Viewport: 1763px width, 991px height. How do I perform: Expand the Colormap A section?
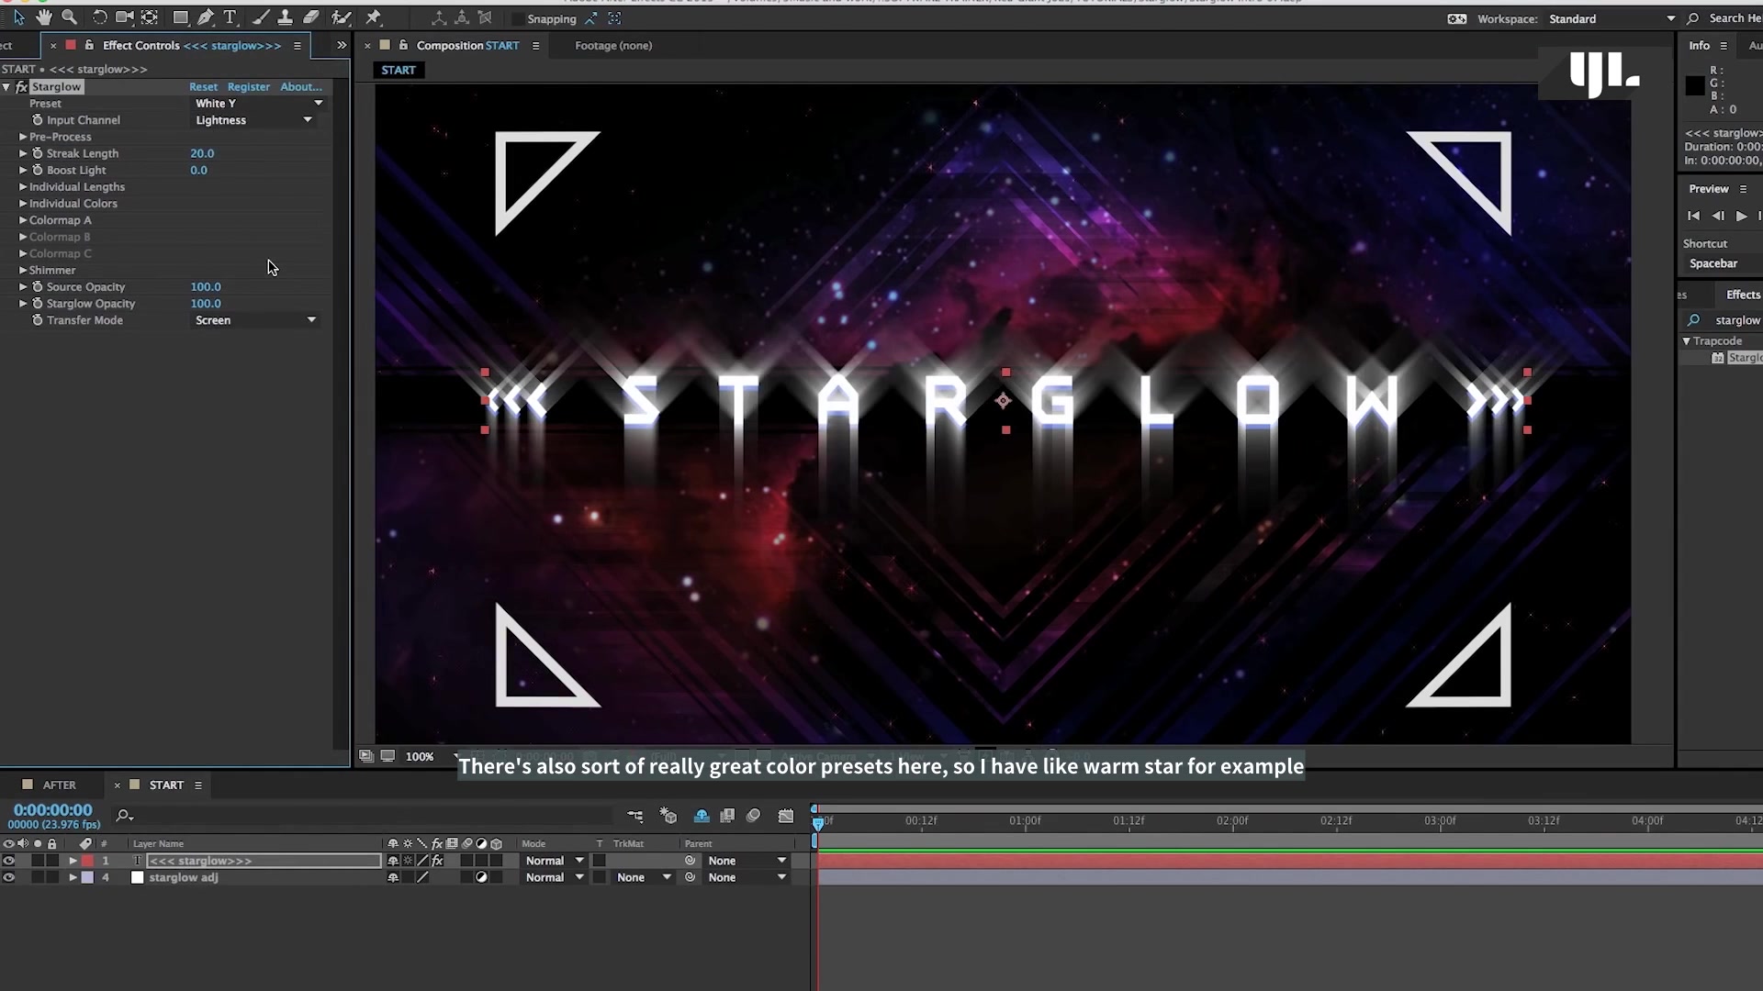23,220
